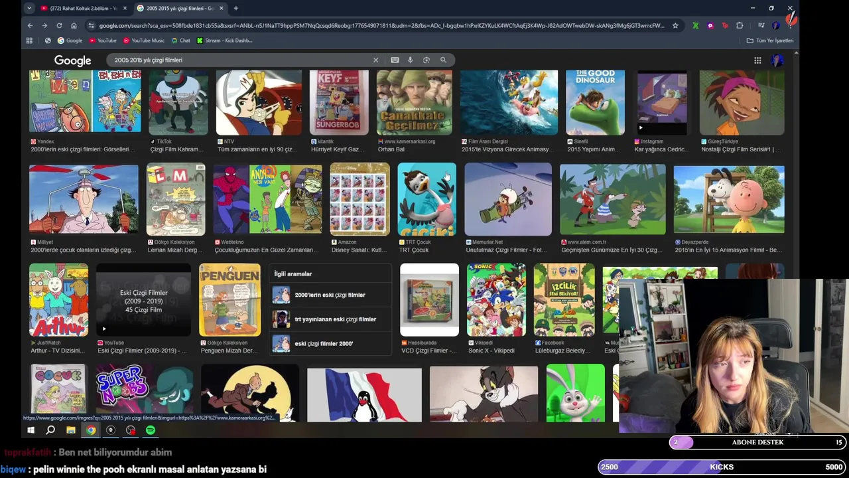Click the ABONE DESTEK progress bar
849x478 pixels.
[757, 442]
